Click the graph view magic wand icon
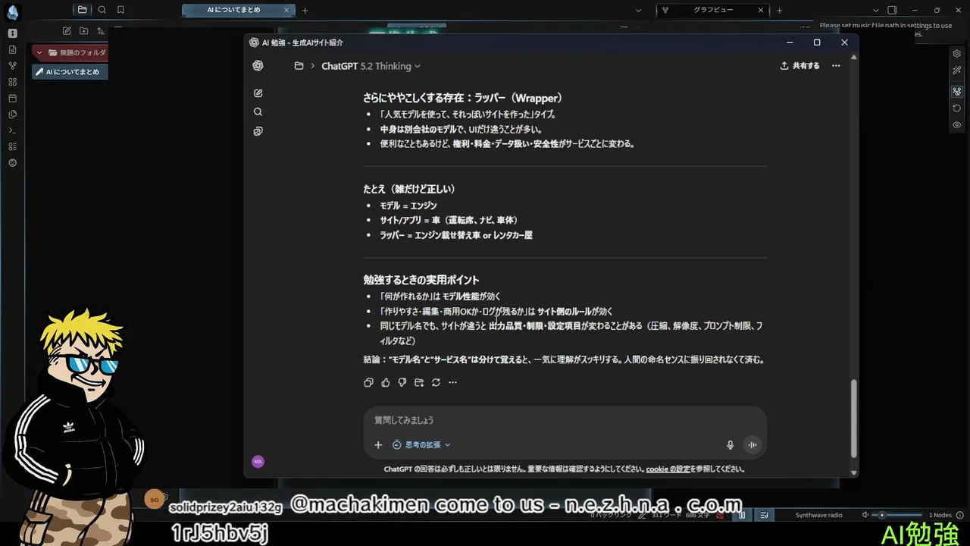This screenshot has height=546, width=970. click(x=957, y=71)
